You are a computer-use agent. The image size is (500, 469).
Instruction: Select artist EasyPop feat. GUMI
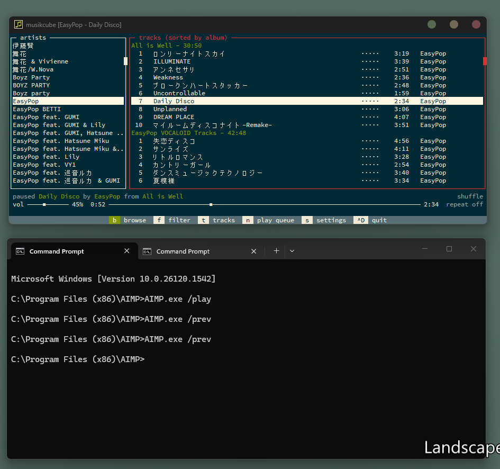click(x=68, y=117)
